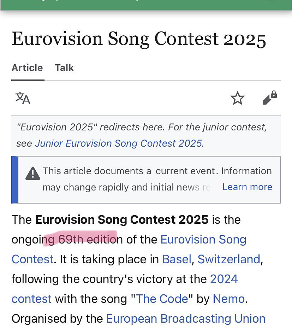This screenshot has width=292, height=329.
Task: Click the Nemo link
Action: click(228, 299)
